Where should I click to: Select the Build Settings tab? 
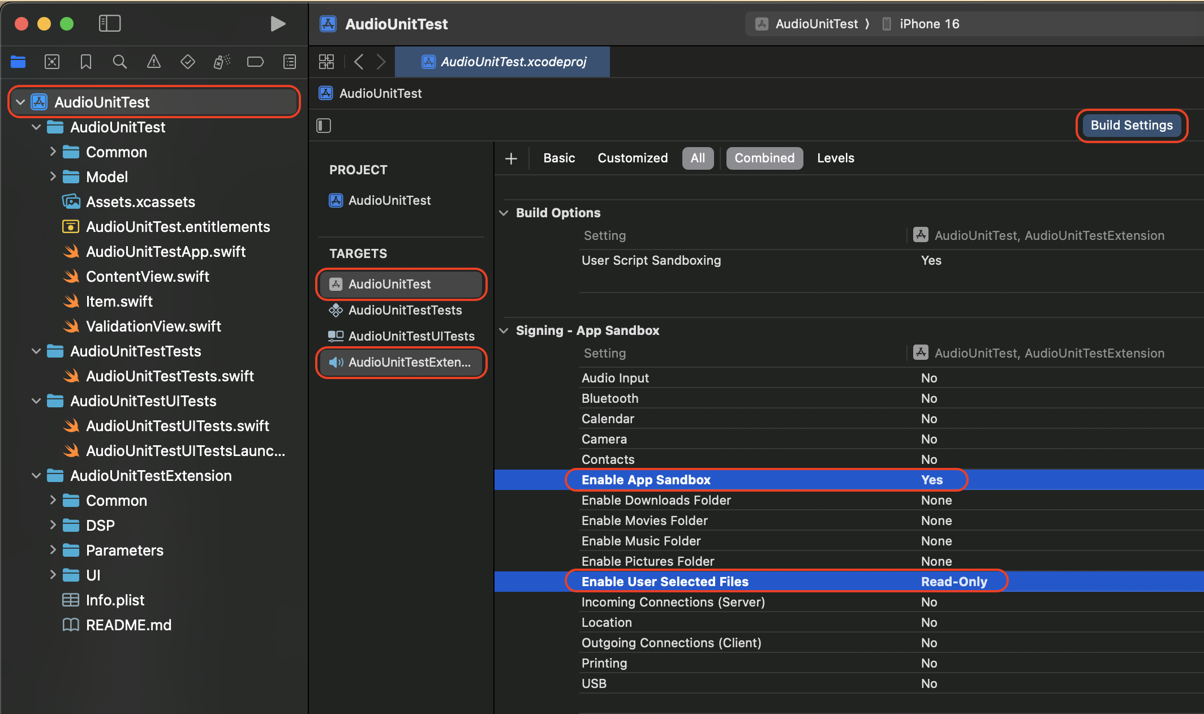1131,126
